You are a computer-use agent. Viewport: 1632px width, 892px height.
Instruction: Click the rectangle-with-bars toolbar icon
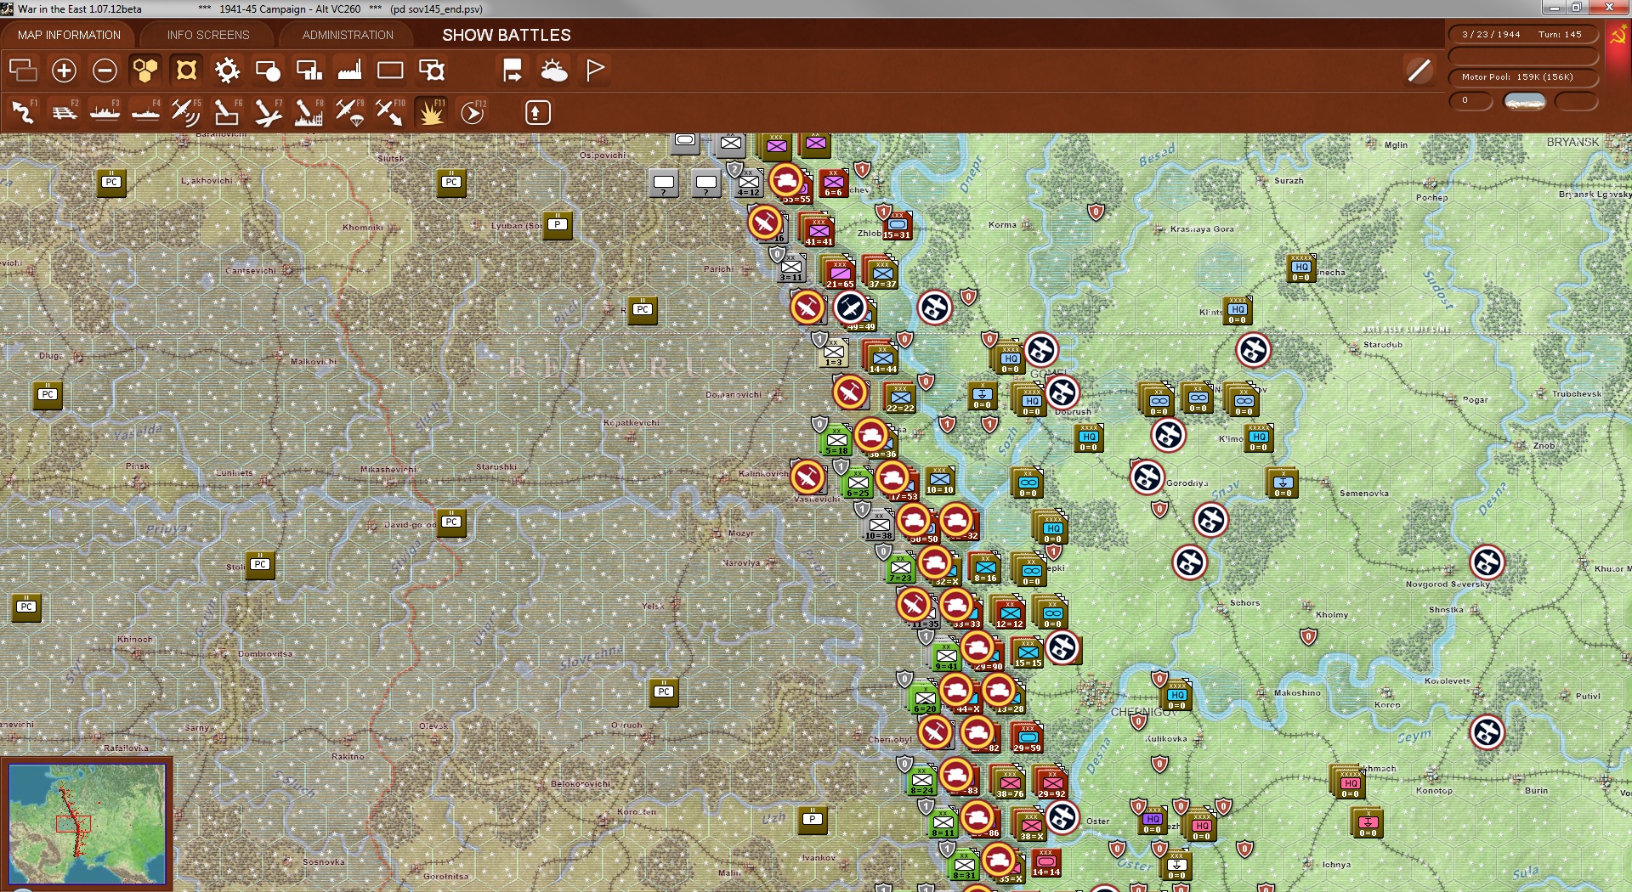coord(309,70)
